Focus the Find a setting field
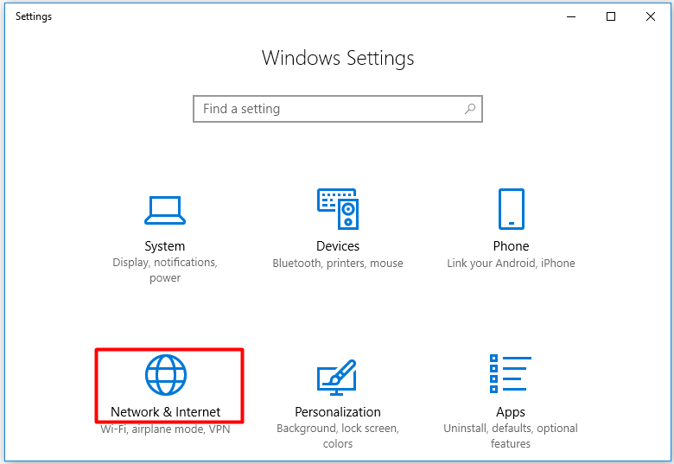The width and height of the screenshot is (674, 464). (x=328, y=109)
